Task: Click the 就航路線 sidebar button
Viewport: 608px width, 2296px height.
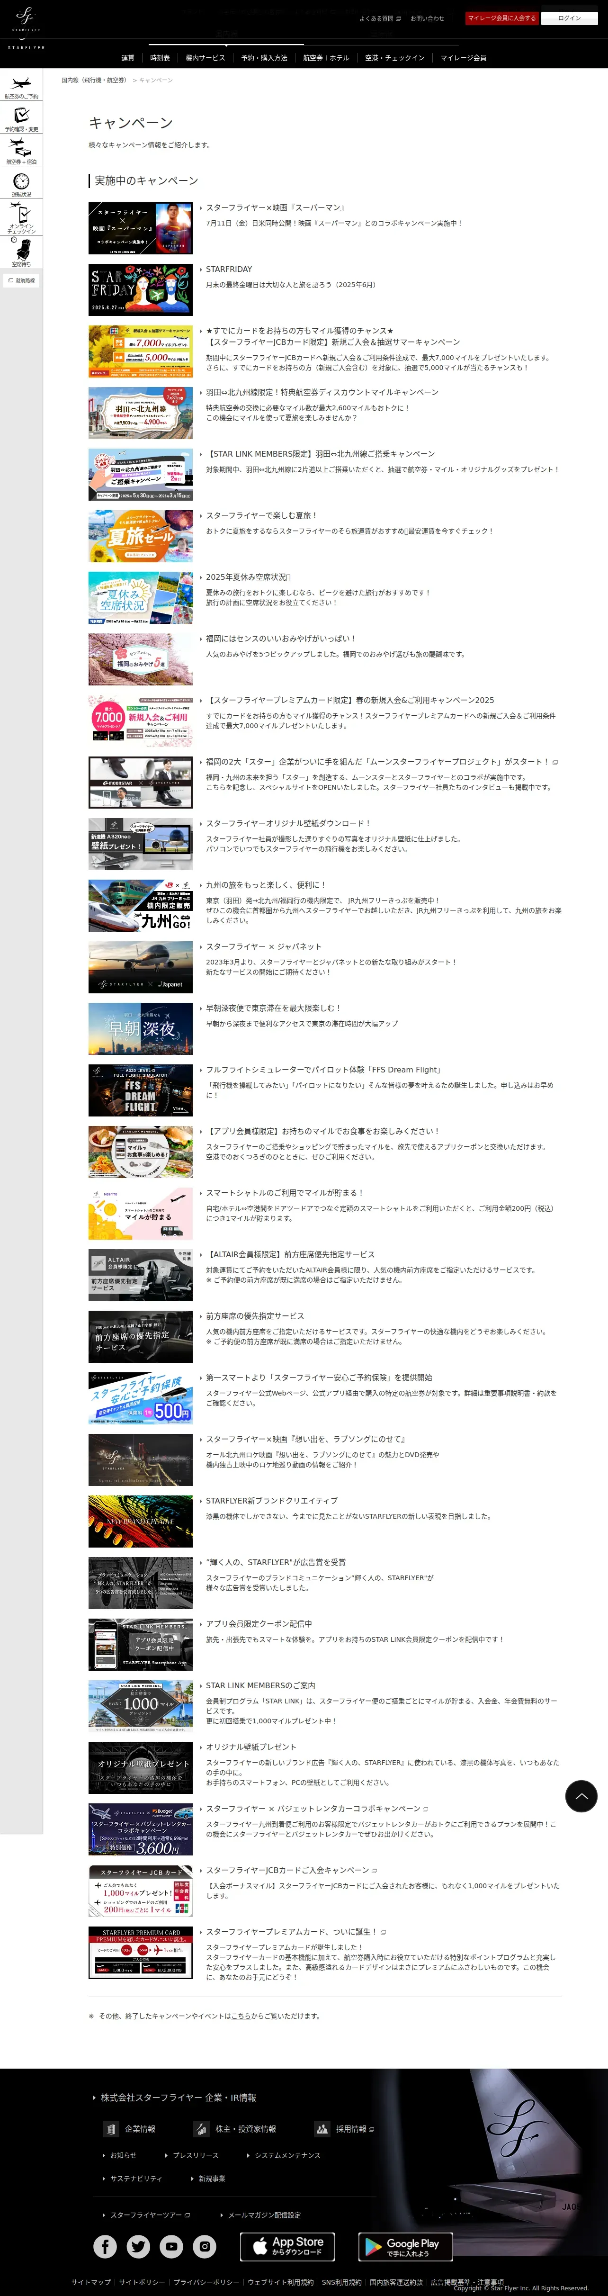Action: (x=21, y=281)
